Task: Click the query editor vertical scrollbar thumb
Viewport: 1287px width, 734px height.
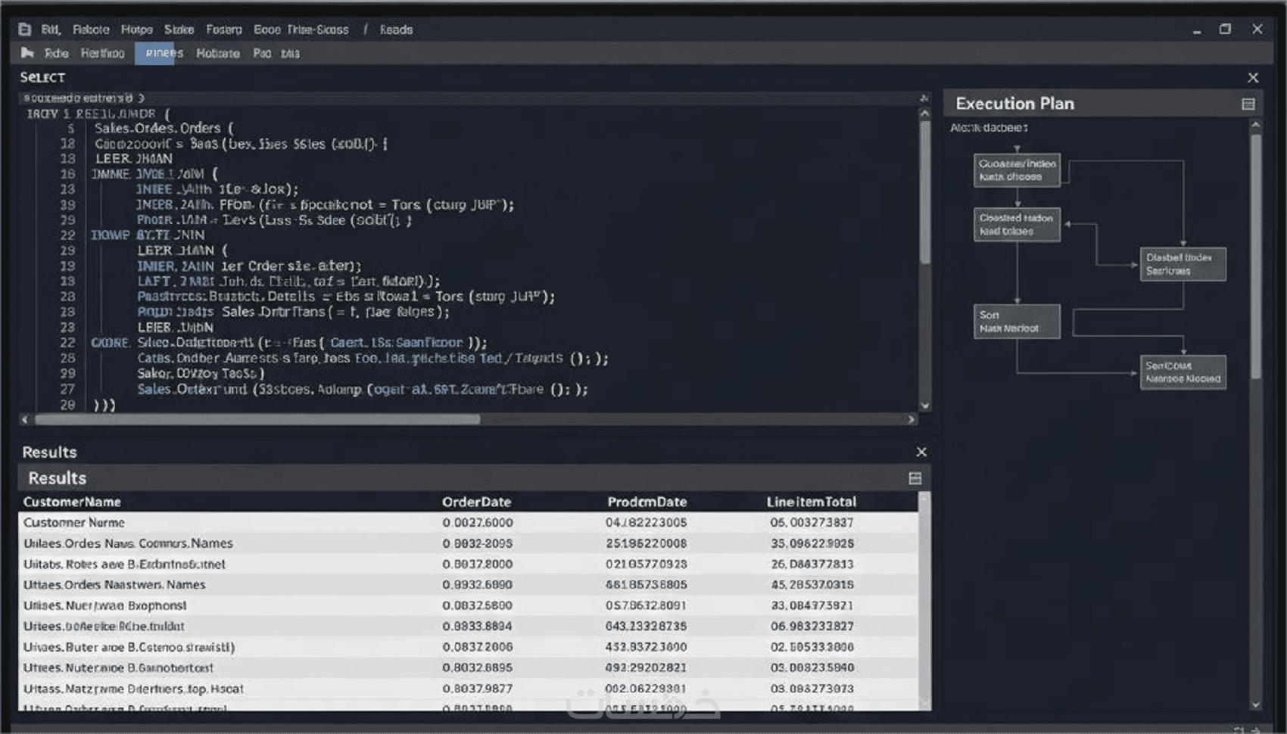Action: point(924,192)
